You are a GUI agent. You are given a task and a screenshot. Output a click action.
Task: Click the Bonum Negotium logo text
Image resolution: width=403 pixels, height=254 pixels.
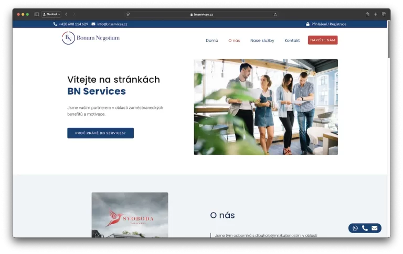pos(98,38)
